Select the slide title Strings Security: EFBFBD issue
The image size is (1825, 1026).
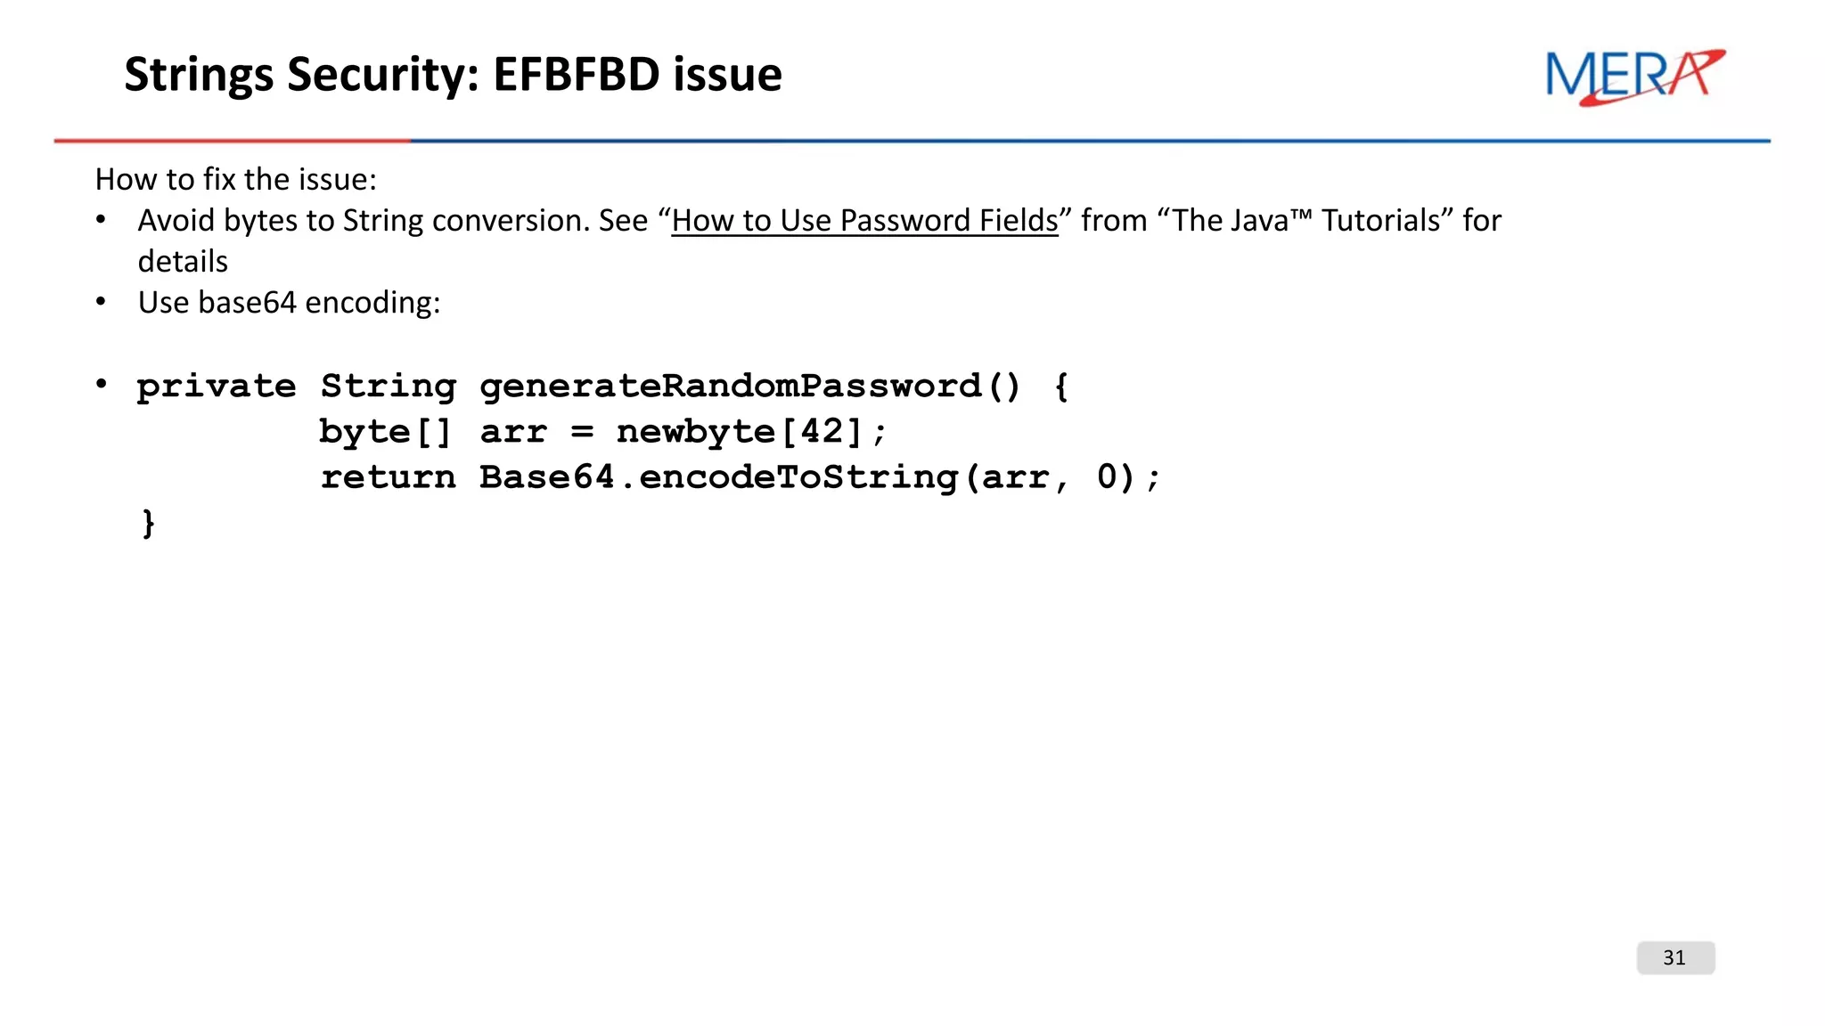click(453, 74)
